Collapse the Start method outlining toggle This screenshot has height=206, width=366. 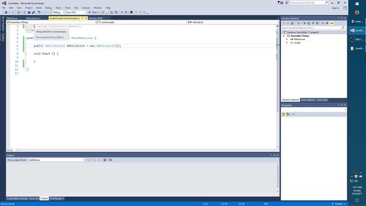pos(25,54)
